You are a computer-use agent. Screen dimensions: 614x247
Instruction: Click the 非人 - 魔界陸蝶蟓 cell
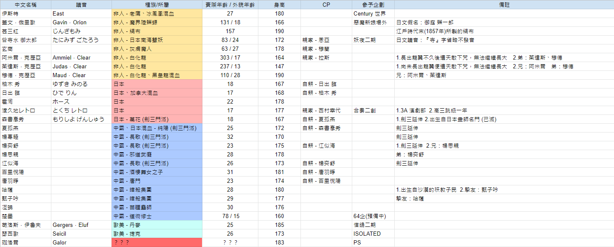click(157, 23)
